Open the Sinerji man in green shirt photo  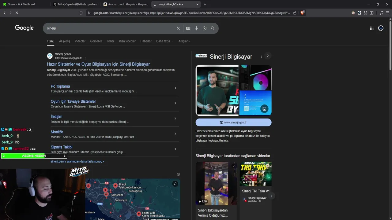[217, 90]
